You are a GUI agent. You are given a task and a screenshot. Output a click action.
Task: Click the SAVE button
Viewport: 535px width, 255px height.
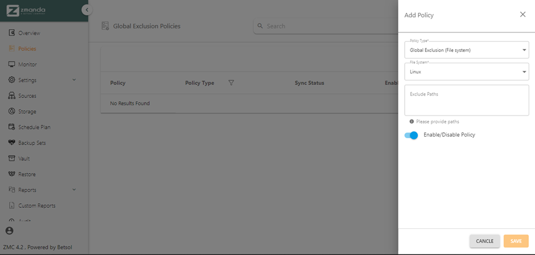tap(516, 241)
